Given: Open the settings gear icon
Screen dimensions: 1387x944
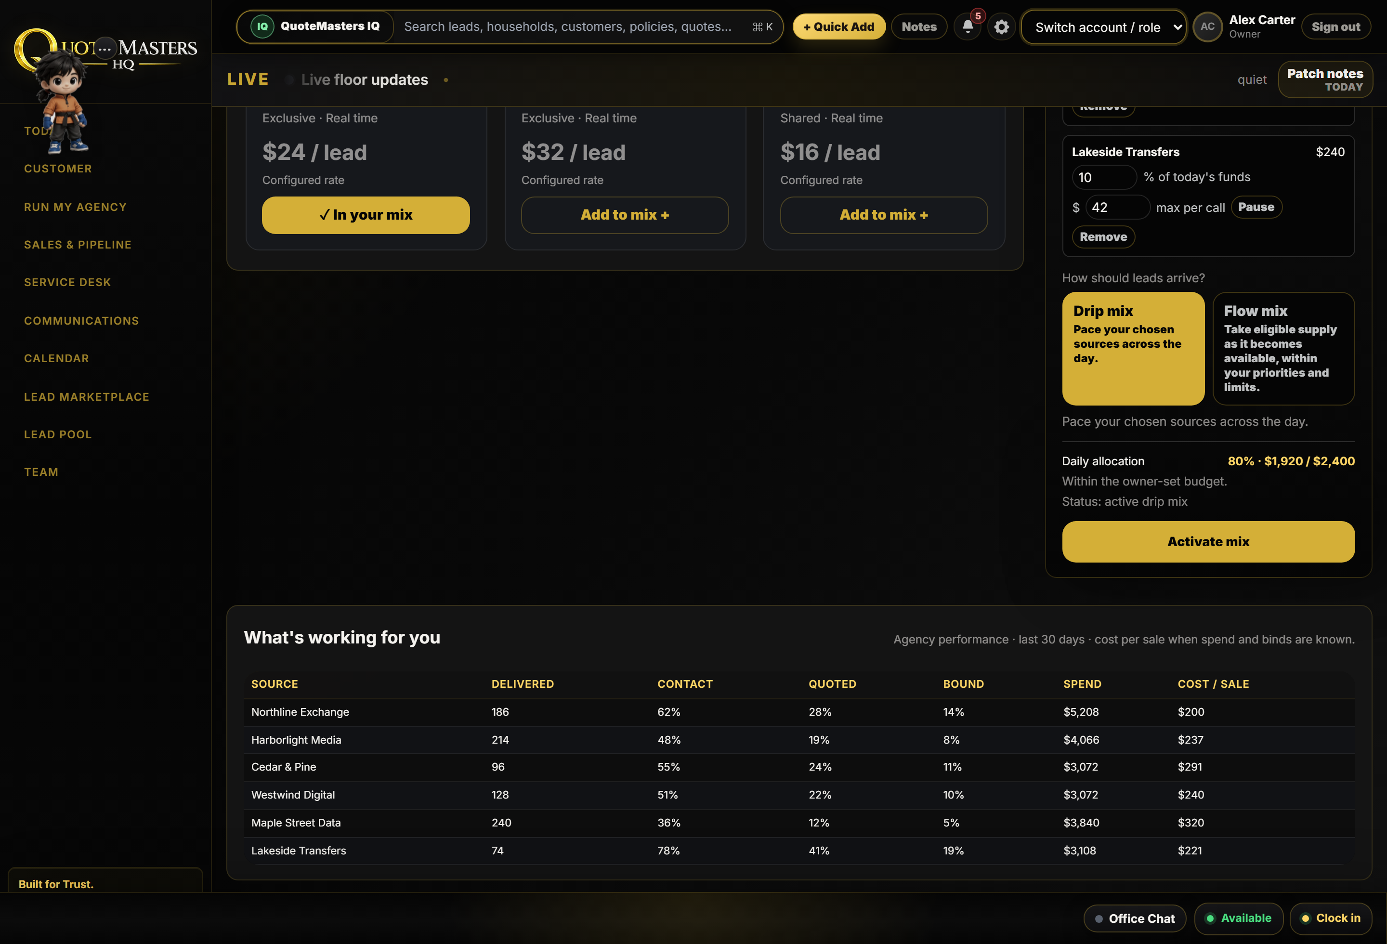Looking at the screenshot, I should click(1001, 27).
